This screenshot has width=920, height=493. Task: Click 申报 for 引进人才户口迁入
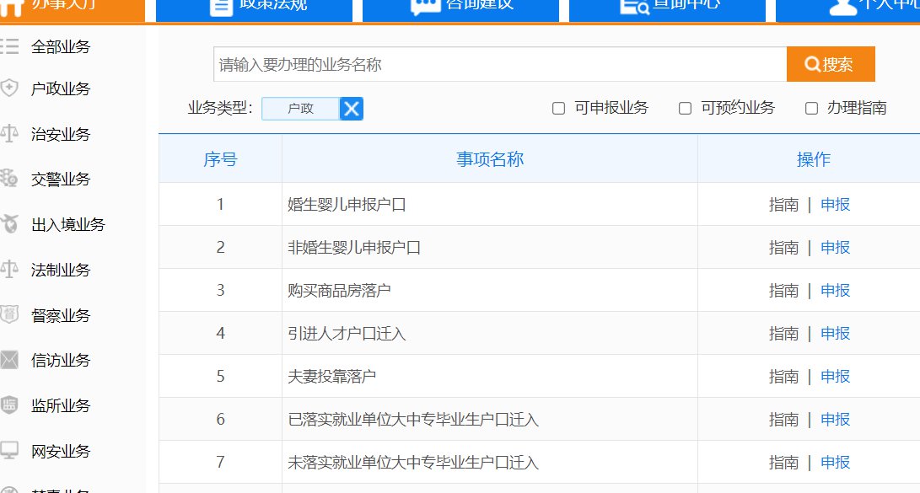coord(835,334)
